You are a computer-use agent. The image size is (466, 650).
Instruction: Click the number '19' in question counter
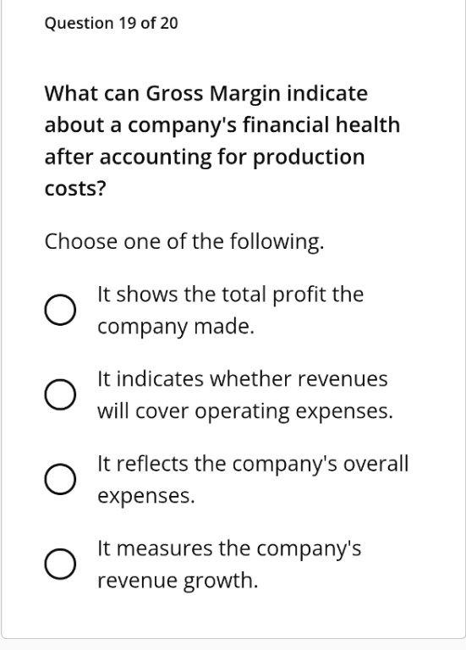coord(127,23)
